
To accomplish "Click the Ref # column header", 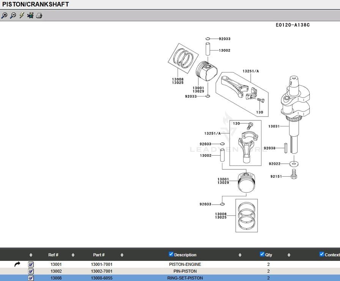I will (x=53, y=255).
